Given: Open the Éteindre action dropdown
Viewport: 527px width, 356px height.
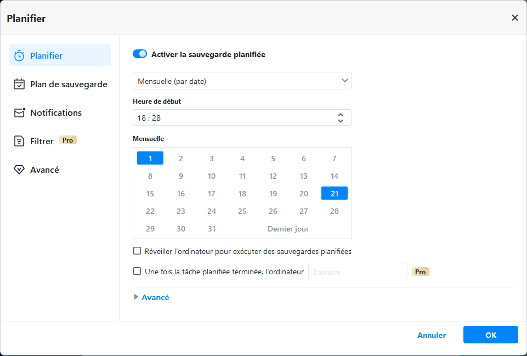Looking at the screenshot, I should coord(358,272).
